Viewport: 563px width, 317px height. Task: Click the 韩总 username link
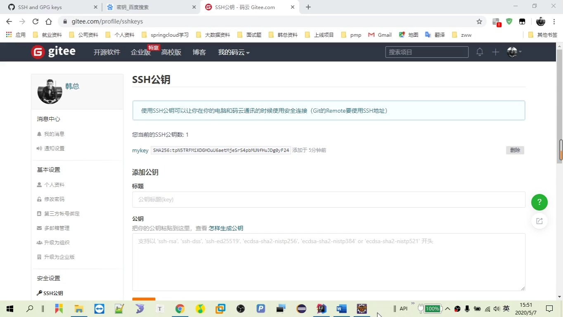[72, 86]
